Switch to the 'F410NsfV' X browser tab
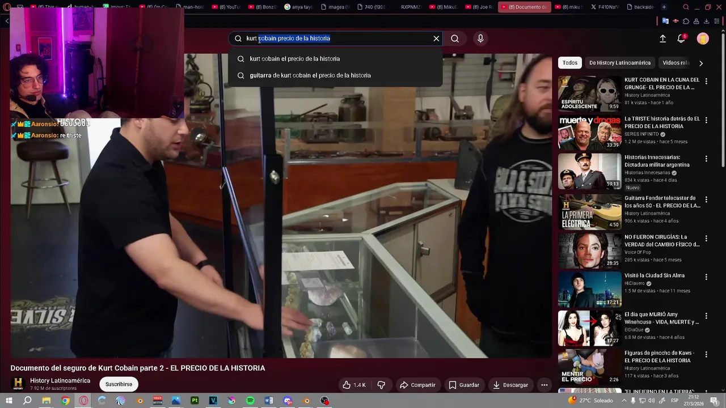Image resolution: width=726 pixels, height=408 pixels. tap(605, 7)
